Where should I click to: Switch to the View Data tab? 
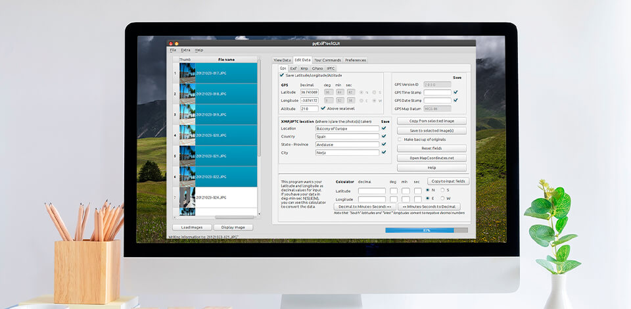click(x=282, y=60)
